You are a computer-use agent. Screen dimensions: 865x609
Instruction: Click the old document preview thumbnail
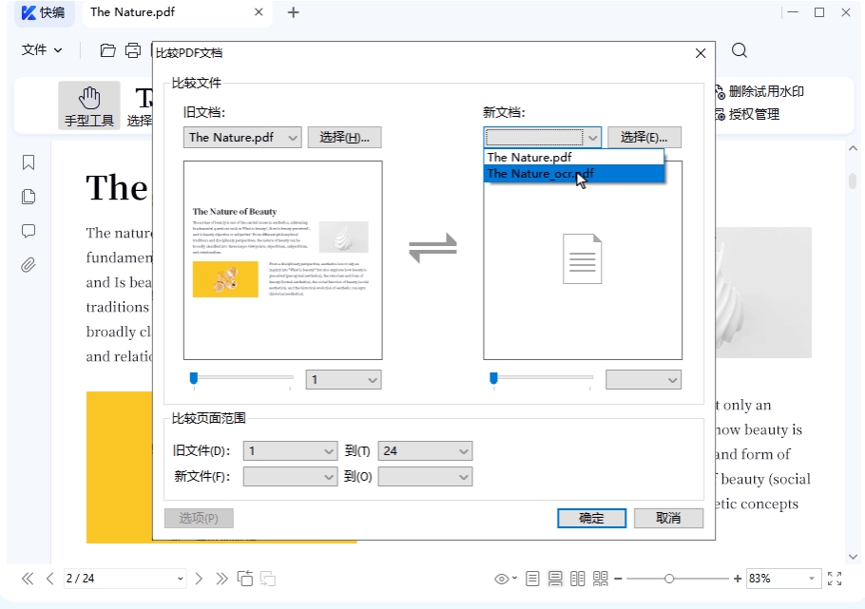[282, 259]
